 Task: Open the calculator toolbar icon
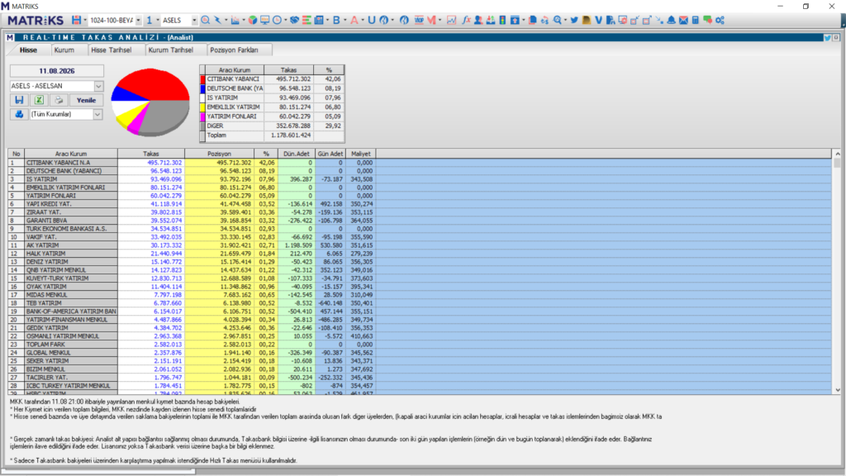click(696, 20)
